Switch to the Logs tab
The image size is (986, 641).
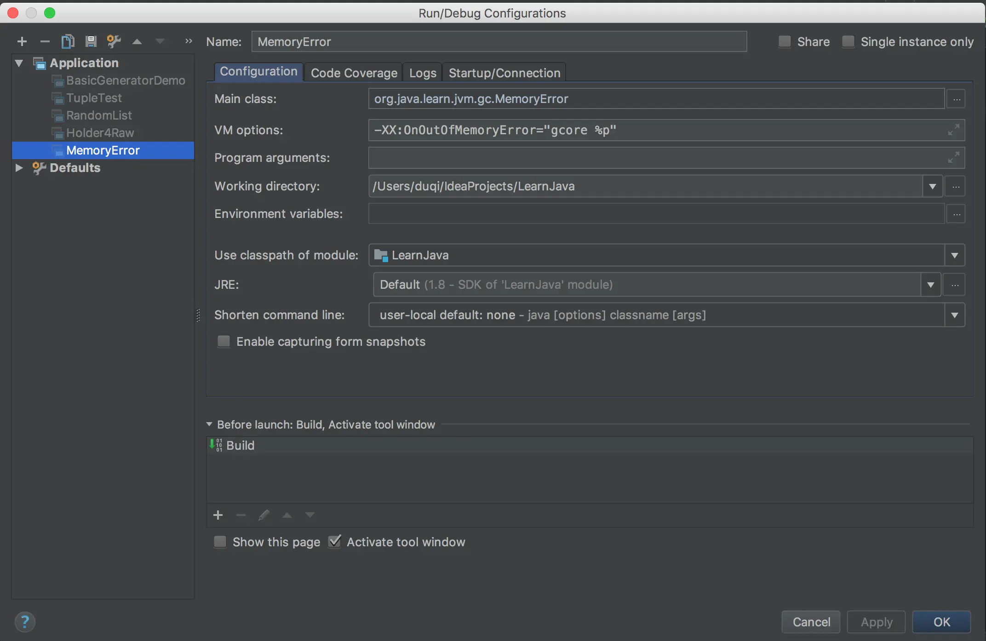tap(422, 73)
